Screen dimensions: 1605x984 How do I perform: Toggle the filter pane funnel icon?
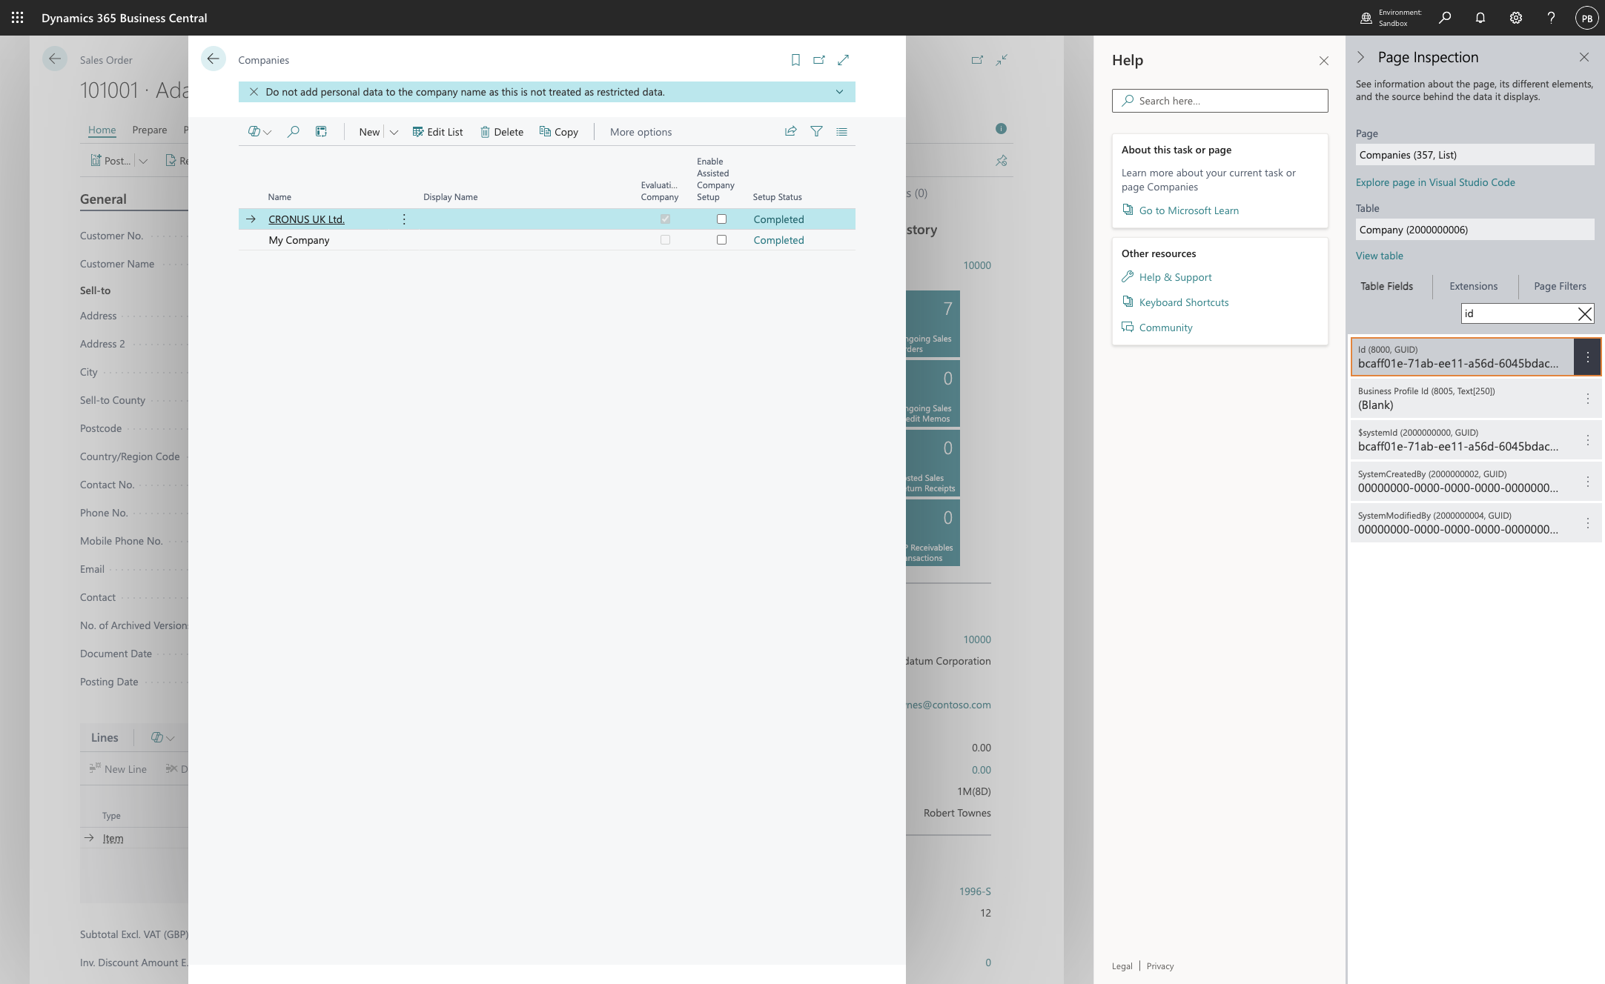point(816,131)
